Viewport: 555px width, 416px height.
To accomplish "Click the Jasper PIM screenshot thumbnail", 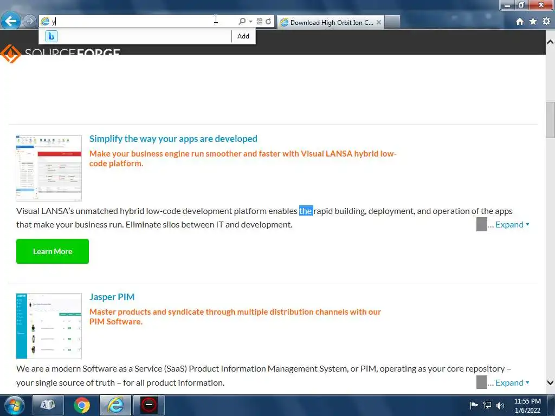I will coord(49,326).
